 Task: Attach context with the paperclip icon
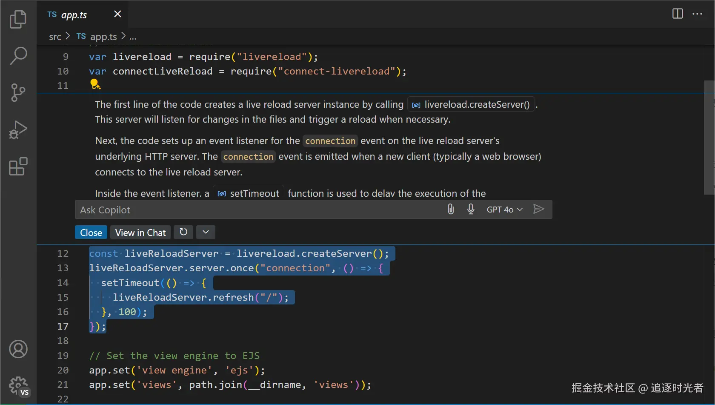[x=451, y=209]
